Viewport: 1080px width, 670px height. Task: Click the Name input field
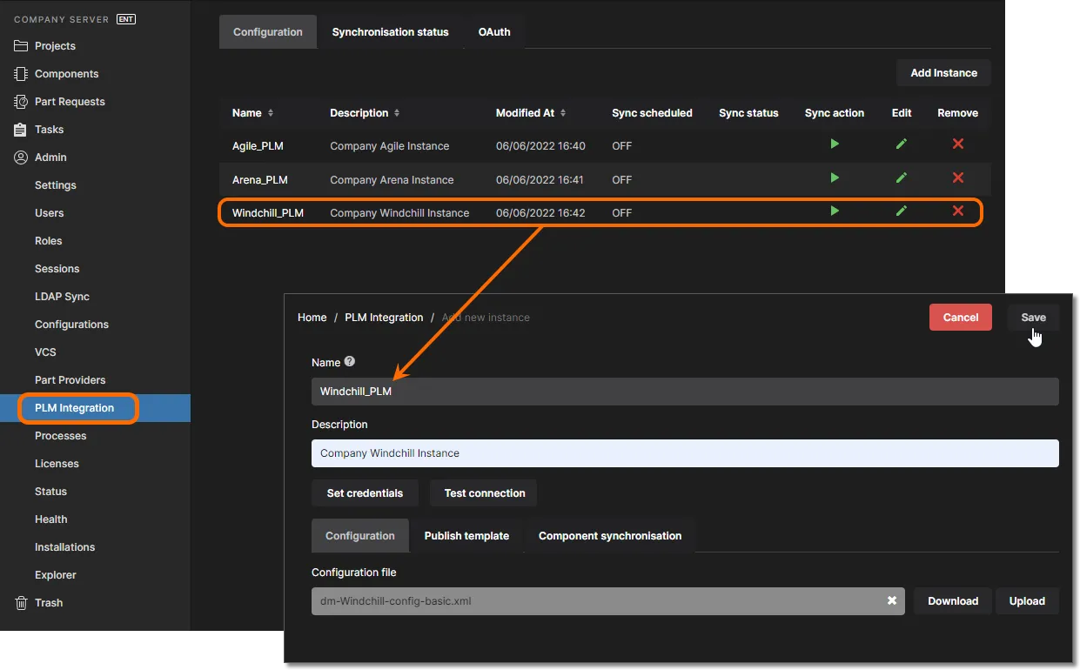685,392
